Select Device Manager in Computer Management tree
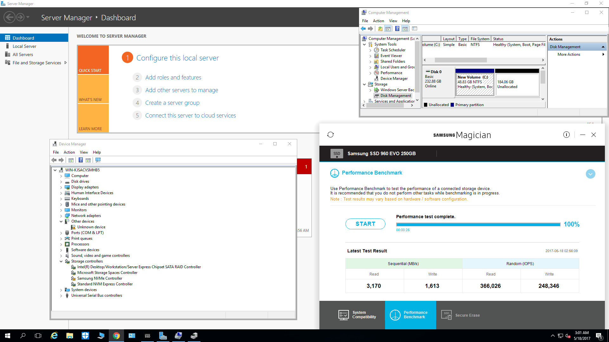The height and width of the screenshot is (342, 609). pos(394,79)
